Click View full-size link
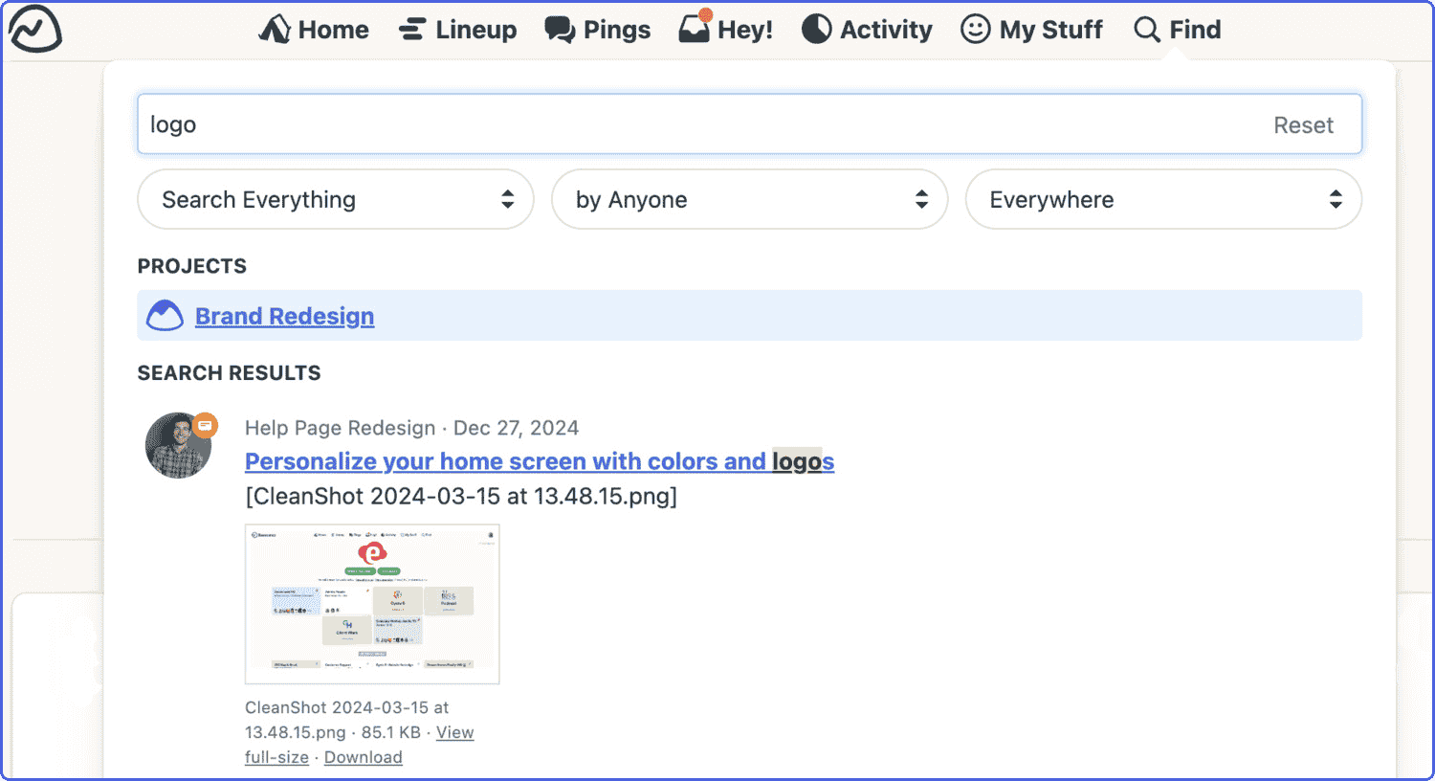Viewport: 1435px width, 781px height. [454, 732]
